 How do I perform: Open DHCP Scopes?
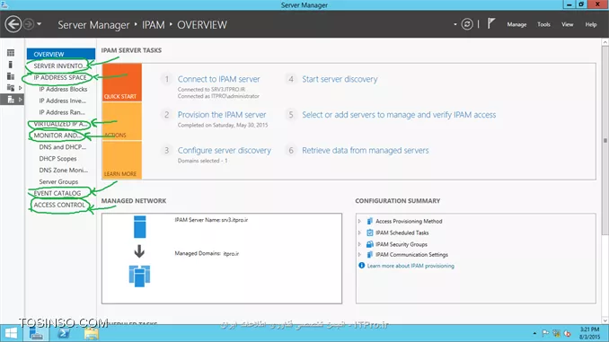pyautogui.click(x=57, y=158)
